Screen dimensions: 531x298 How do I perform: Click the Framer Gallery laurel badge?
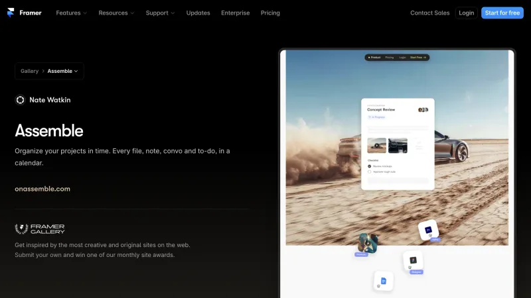point(40,228)
